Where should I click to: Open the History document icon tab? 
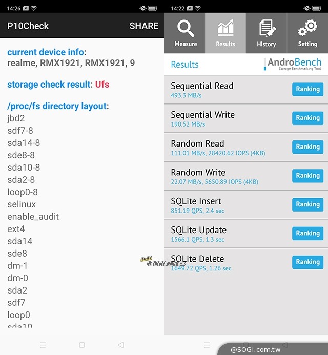point(266,33)
